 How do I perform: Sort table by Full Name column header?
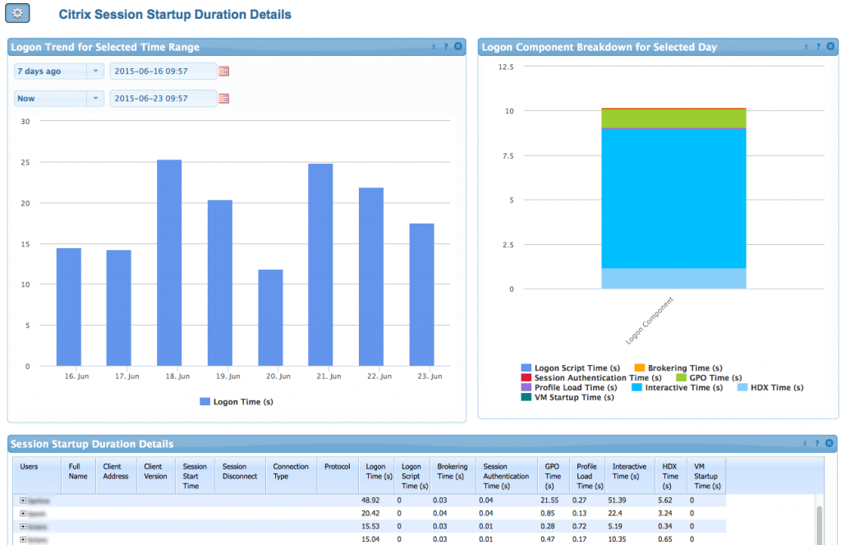tap(78, 475)
